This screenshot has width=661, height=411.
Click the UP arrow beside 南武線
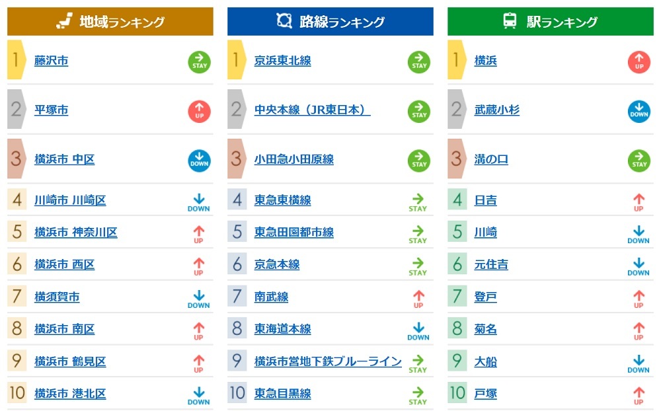(418, 299)
